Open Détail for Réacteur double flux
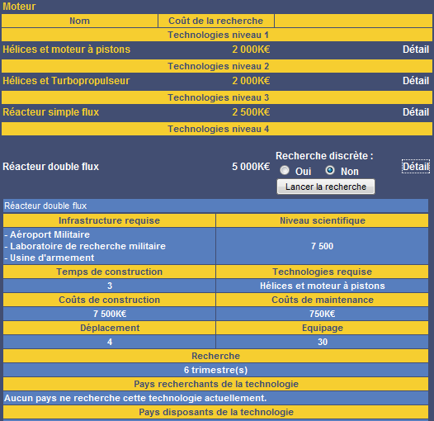Viewport: 434px width, 421px height. [x=416, y=167]
